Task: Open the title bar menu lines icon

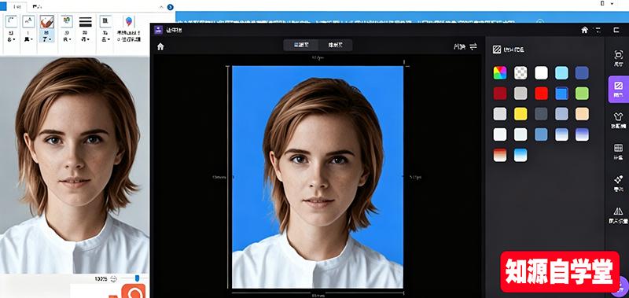Action: tap(597, 30)
